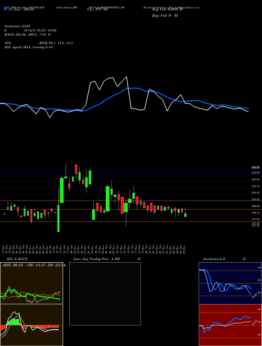
Task: Click the 'Stochastics & R' panel heading
Action: click(x=214, y=259)
